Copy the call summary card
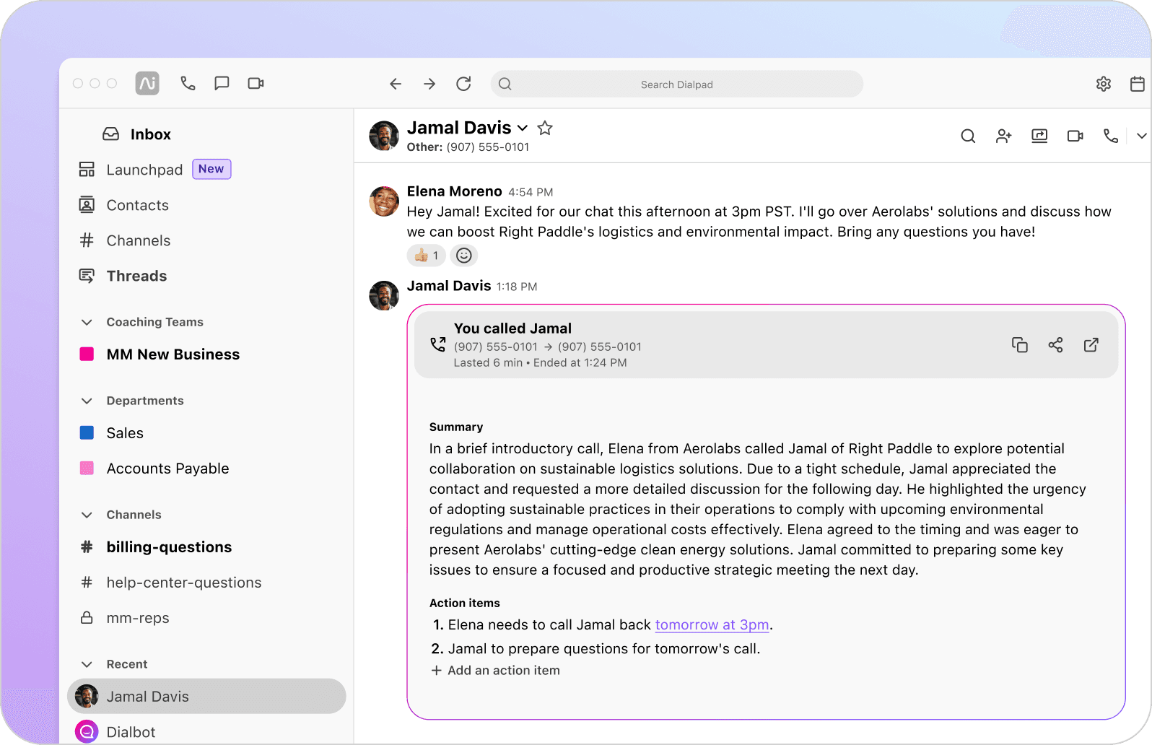1152x745 pixels. [x=1019, y=345]
